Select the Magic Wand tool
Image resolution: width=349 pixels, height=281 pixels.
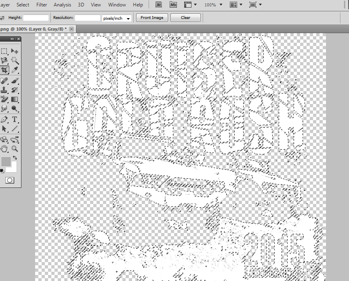coord(15,60)
